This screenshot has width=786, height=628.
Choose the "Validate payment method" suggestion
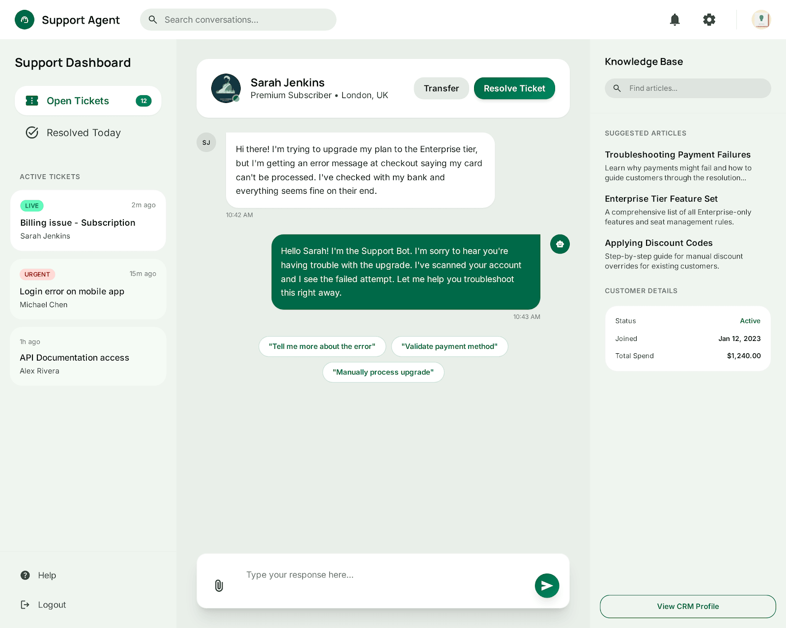(449, 346)
